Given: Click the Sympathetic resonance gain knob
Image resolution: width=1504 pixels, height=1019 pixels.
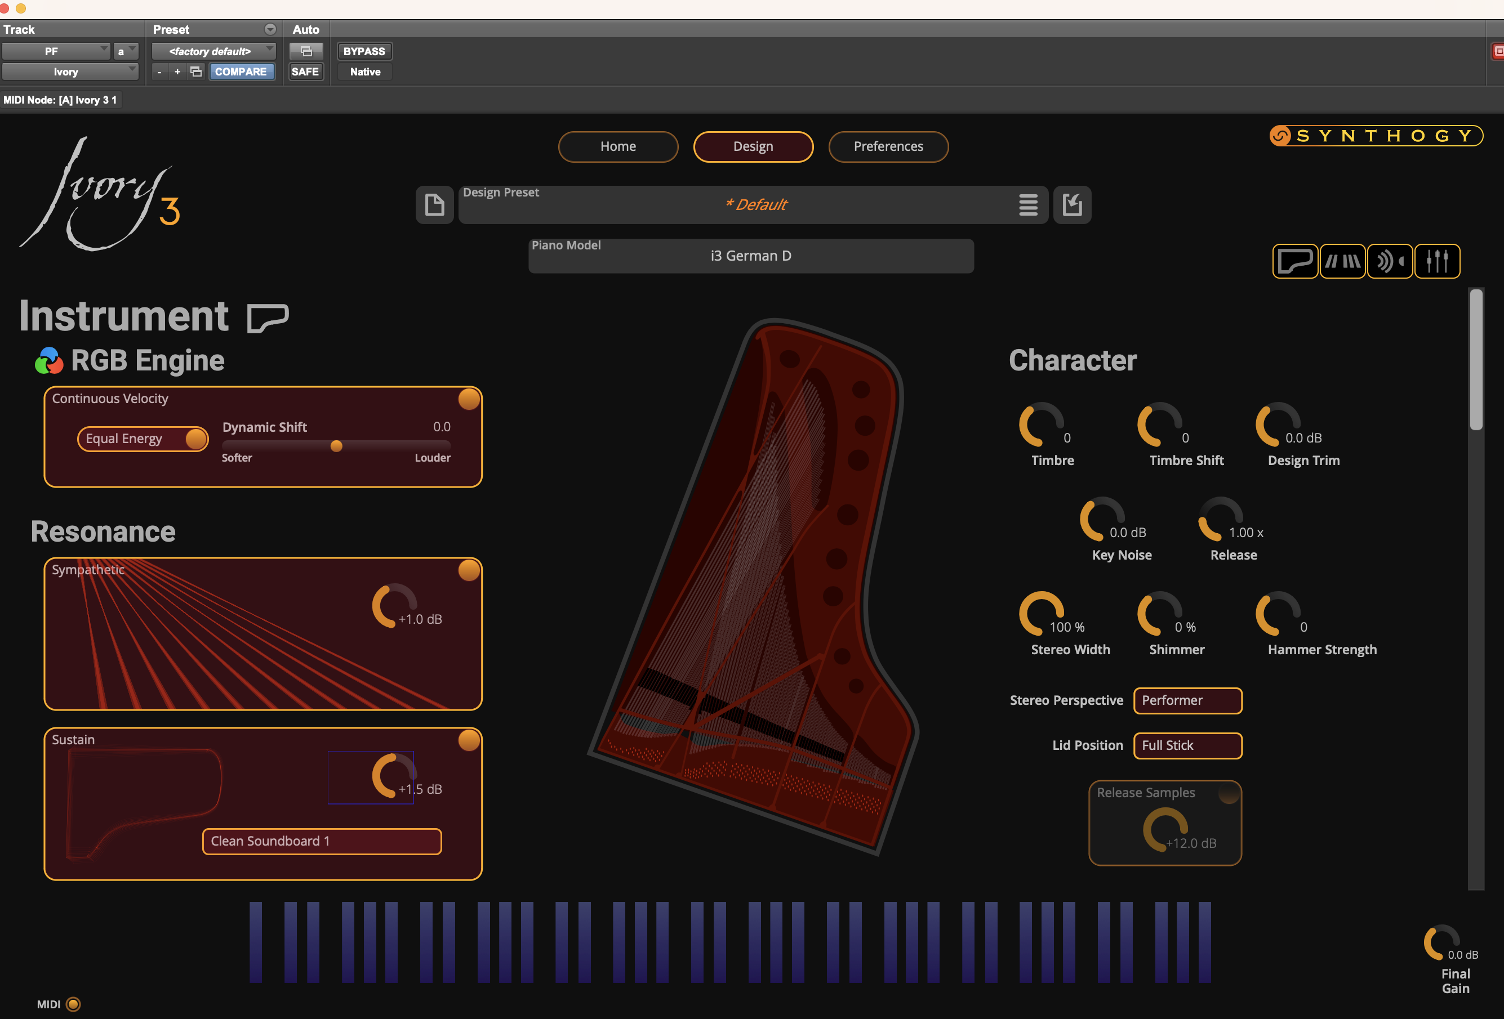Looking at the screenshot, I should coord(394,606).
